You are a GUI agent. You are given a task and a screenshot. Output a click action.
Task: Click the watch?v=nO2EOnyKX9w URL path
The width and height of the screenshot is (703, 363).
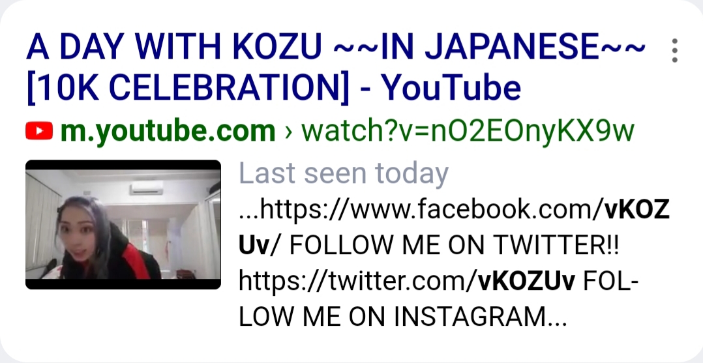coord(468,131)
